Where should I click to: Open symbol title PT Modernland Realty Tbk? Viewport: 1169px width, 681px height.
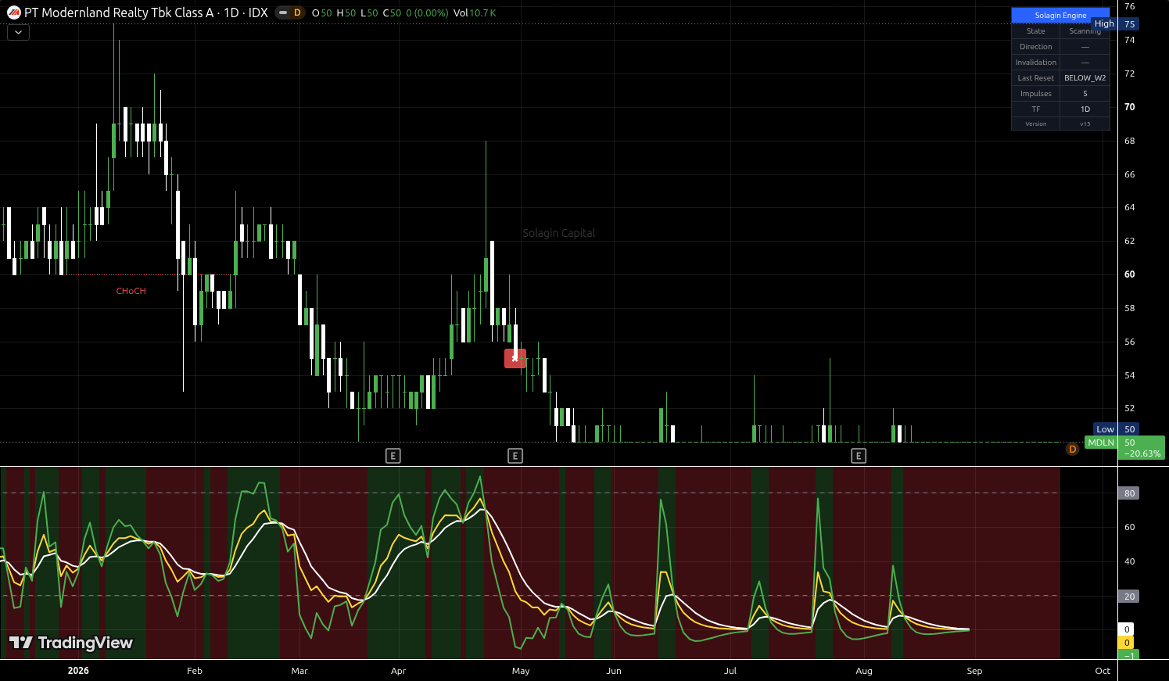[x=146, y=13]
